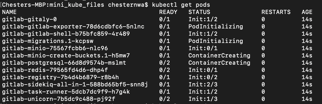Click the NAME column header
The height and width of the screenshot is (104, 322).
[9, 12]
